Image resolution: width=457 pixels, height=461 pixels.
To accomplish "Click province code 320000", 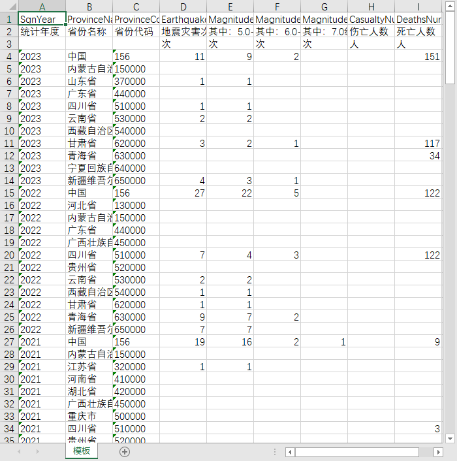I will pyautogui.click(x=136, y=366).
